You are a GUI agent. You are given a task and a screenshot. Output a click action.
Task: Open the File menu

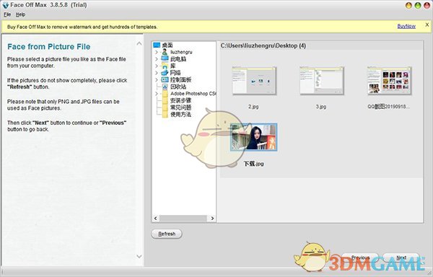click(x=7, y=14)
